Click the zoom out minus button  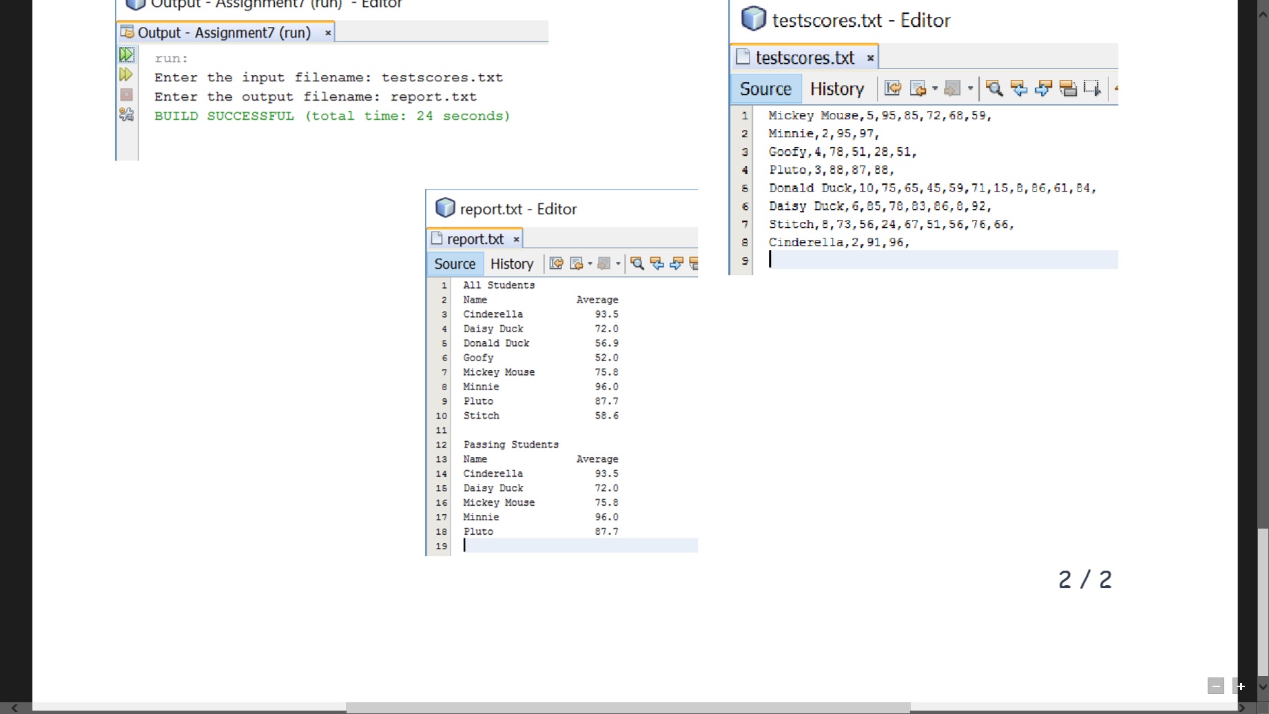tap(1216, 686)
